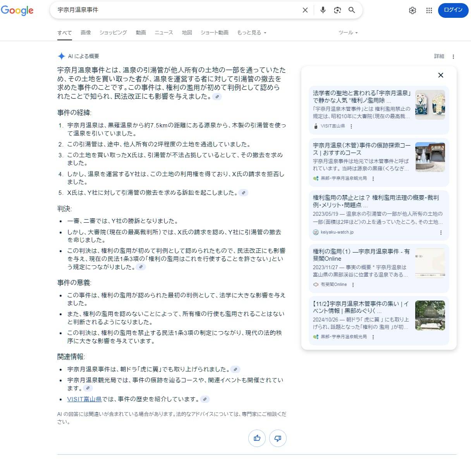This screenshot has width=471, height=459.
Task: Open the 動画 tab
Action: coord(141,33)
